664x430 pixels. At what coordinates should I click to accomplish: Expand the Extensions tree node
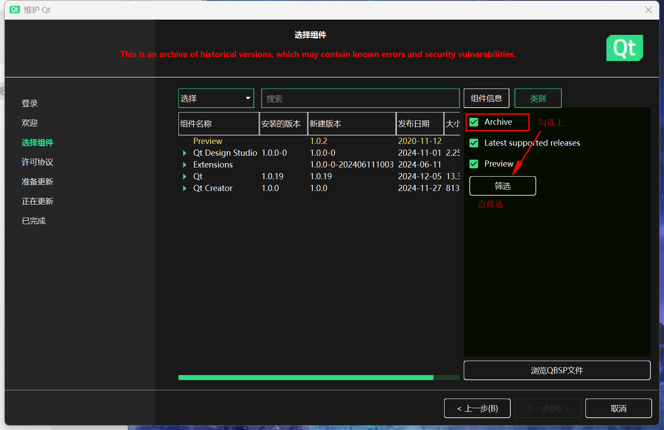[185, 165]
